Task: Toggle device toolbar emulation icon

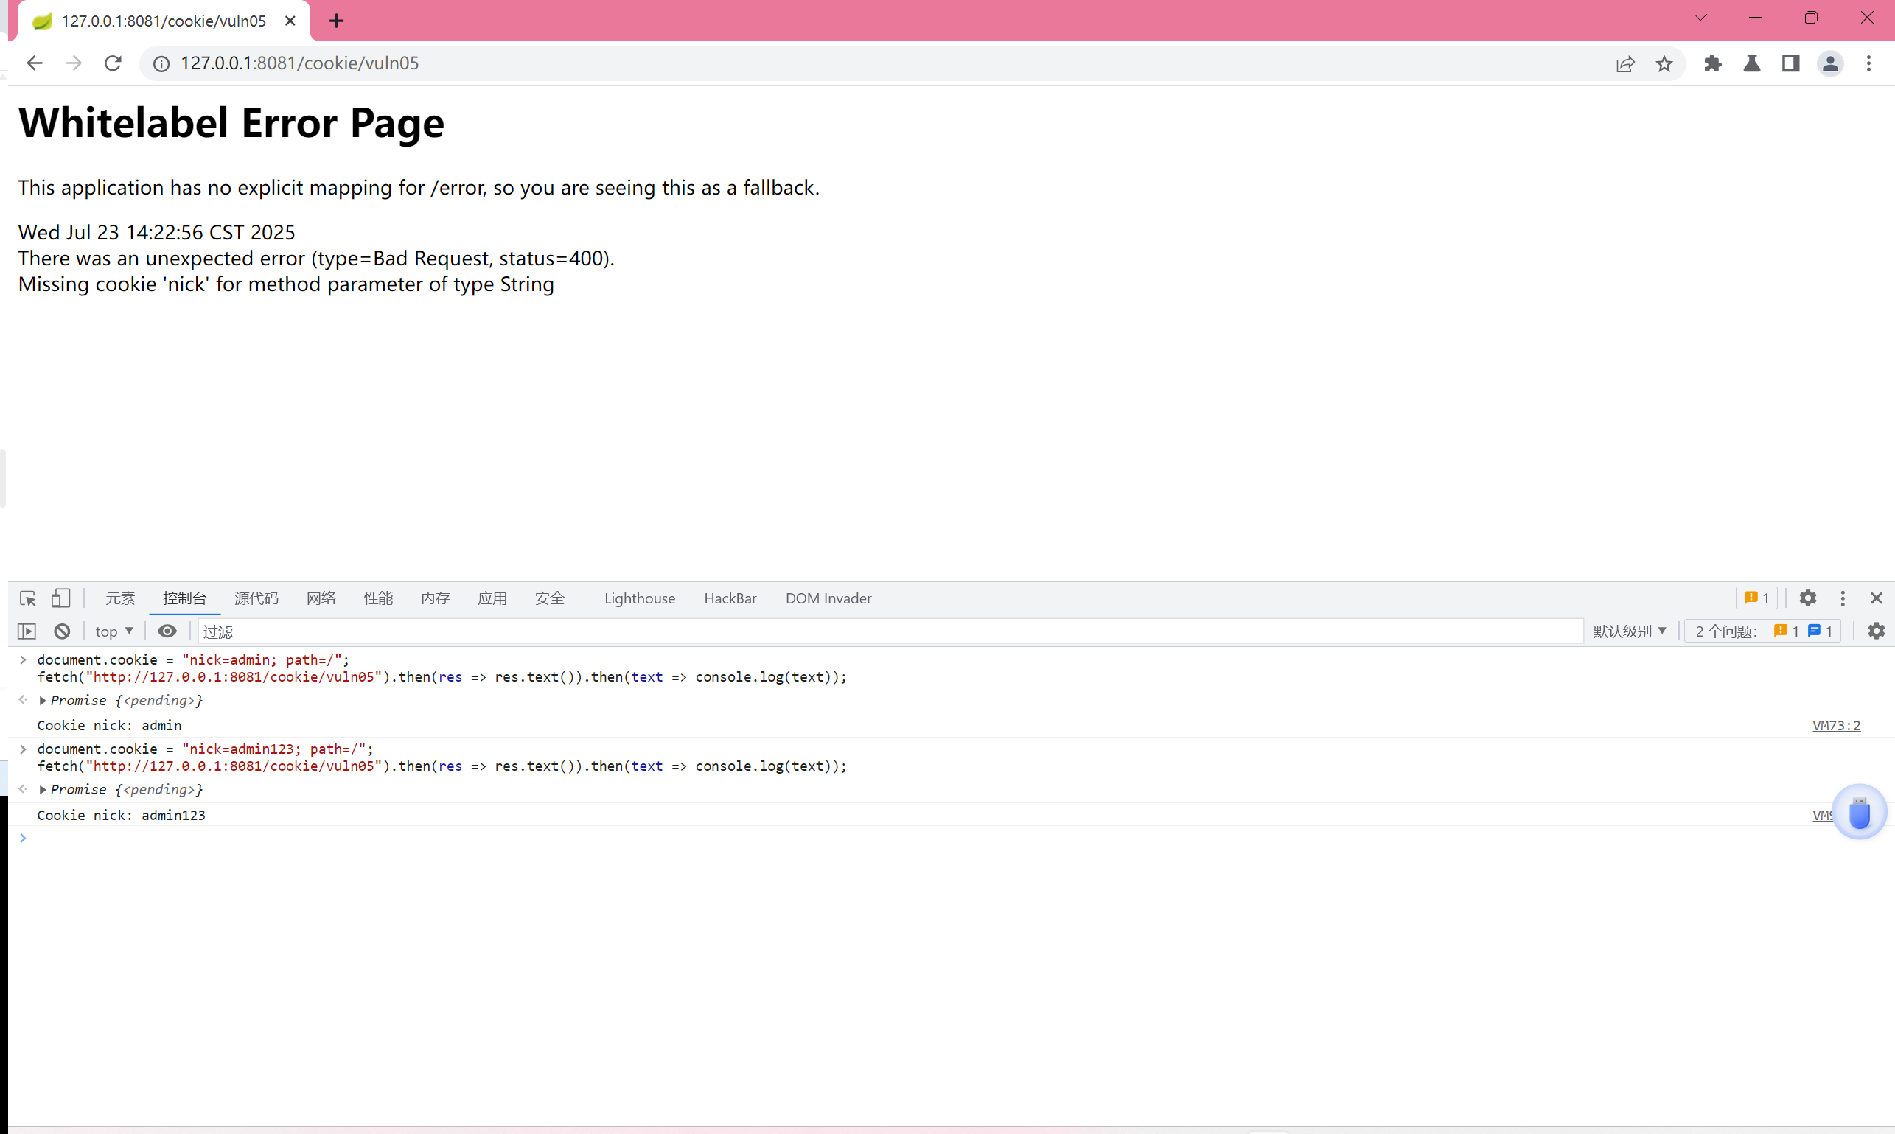Action: 60,598
